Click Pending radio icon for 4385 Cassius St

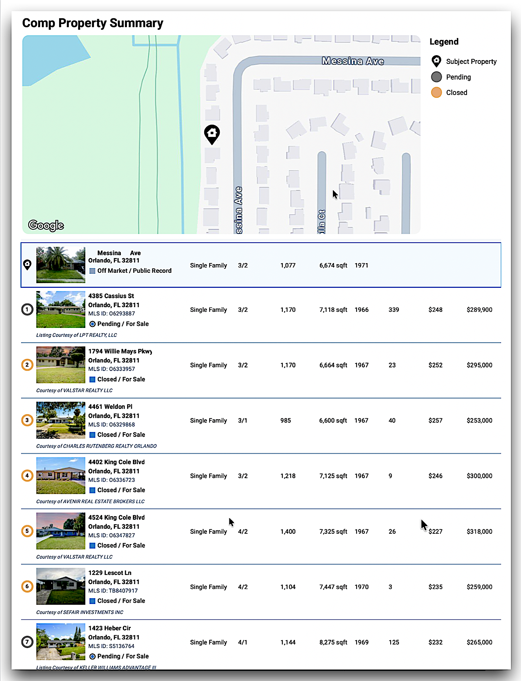92,324
